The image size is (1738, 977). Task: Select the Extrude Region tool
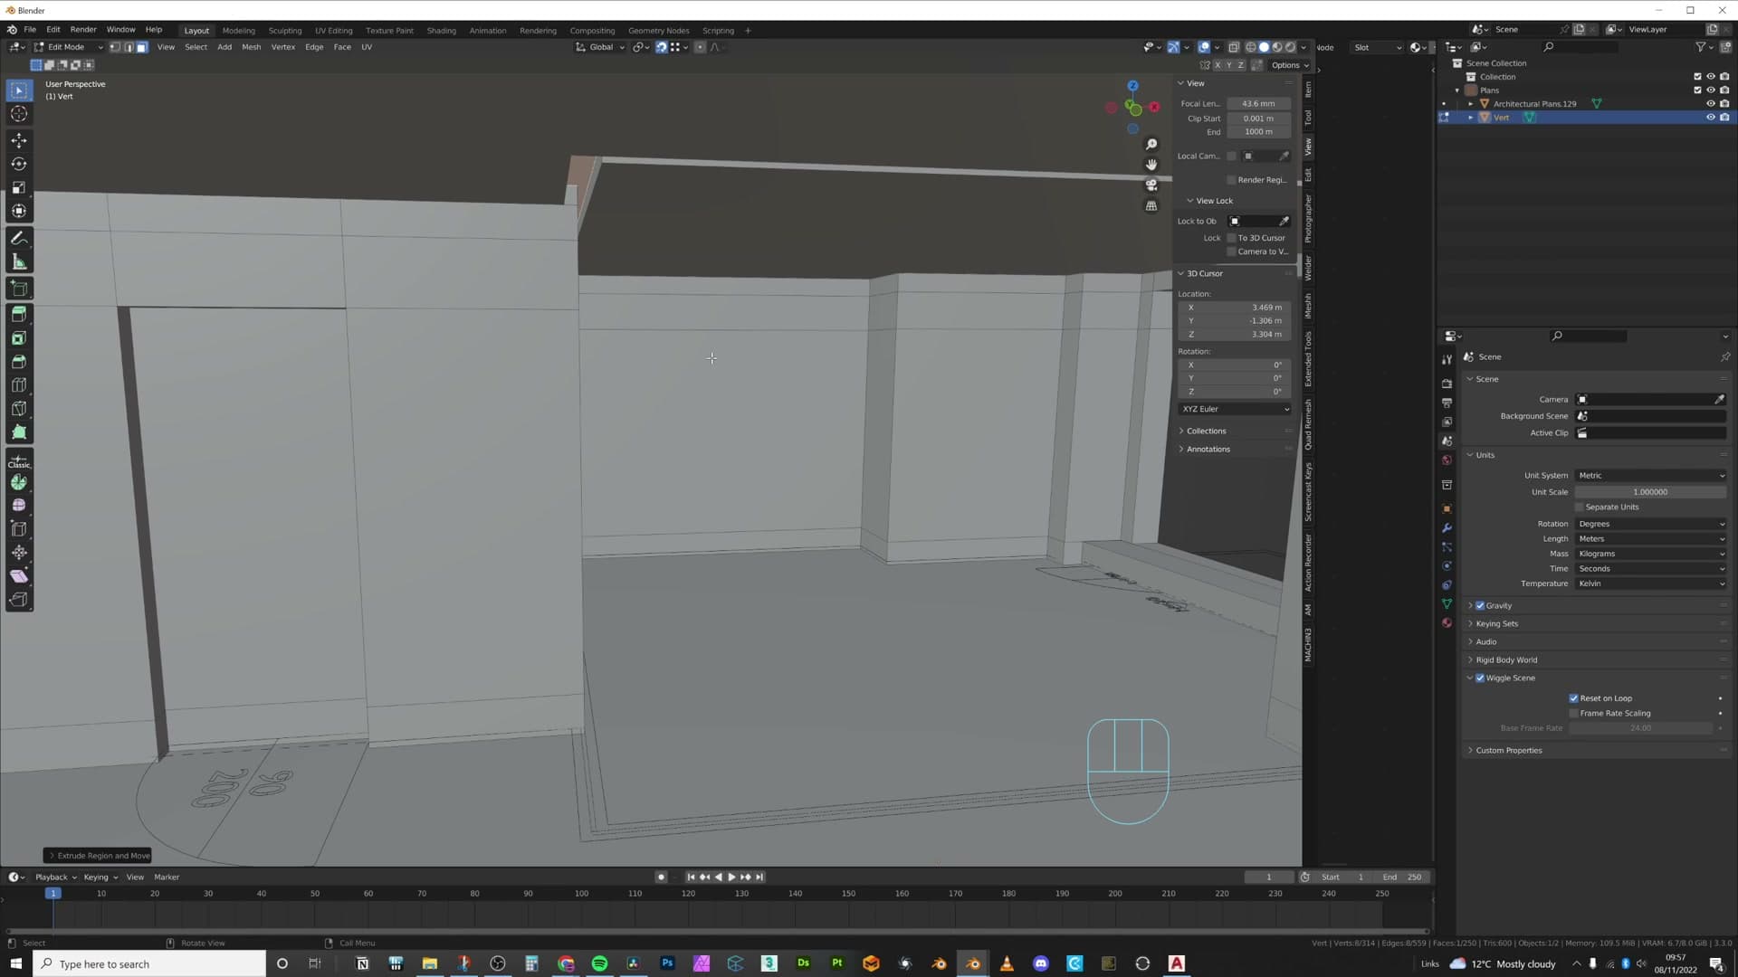(19, 315)
